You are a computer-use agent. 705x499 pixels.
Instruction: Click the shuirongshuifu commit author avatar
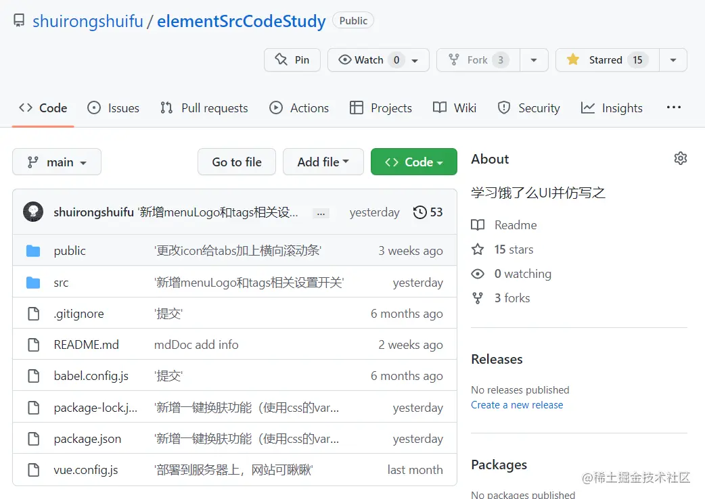pyautogui.click(x=33, y=212)
